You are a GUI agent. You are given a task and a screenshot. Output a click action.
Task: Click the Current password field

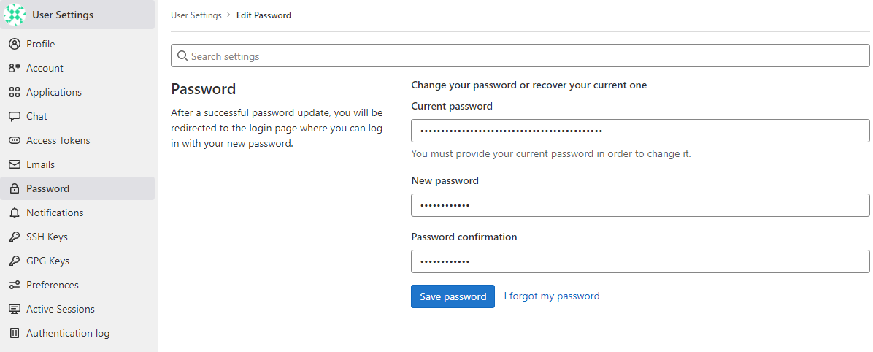point(640,131)
